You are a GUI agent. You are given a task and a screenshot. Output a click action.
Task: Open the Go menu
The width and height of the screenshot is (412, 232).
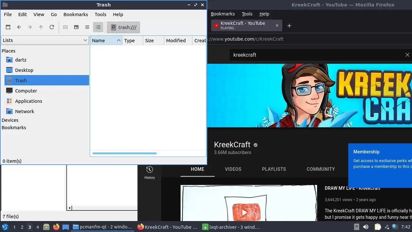54,15
